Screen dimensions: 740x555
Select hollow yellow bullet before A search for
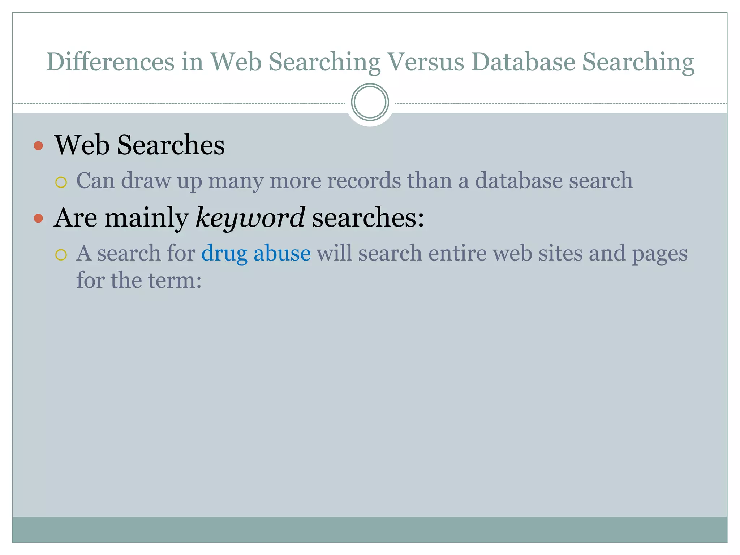(61, 255)
